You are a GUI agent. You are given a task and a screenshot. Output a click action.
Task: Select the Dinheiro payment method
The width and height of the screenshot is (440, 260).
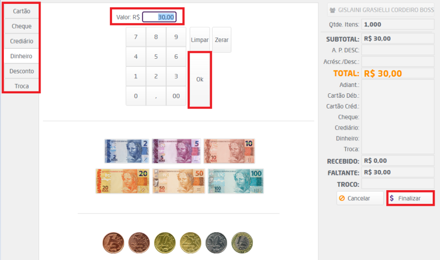click(22, 56)
